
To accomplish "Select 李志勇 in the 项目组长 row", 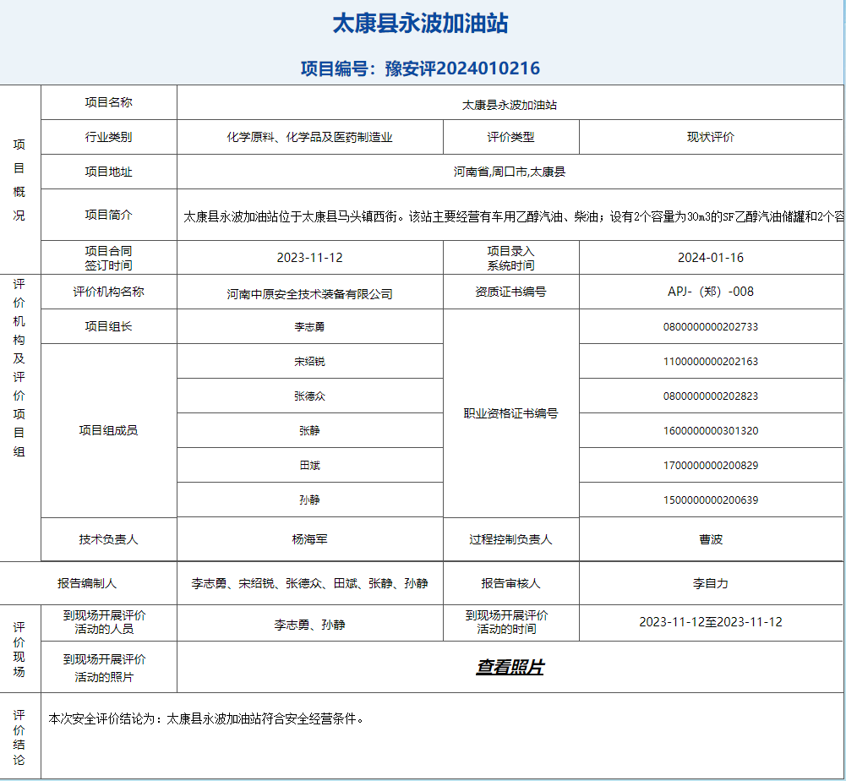I will 309,327.
